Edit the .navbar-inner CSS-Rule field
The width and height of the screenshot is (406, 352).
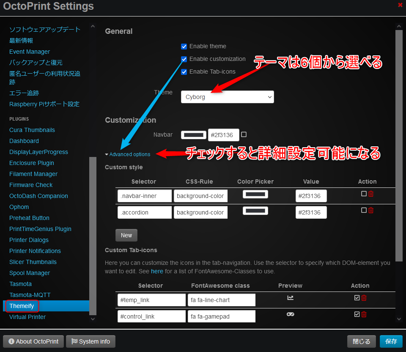tap(200, 196)
